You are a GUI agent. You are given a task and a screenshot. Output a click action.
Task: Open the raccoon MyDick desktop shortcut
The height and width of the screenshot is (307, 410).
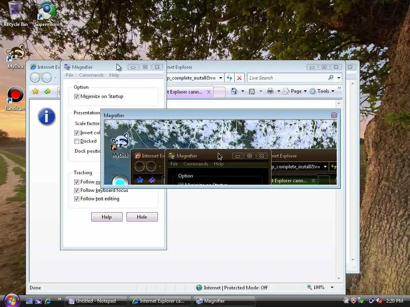point(15,56)
